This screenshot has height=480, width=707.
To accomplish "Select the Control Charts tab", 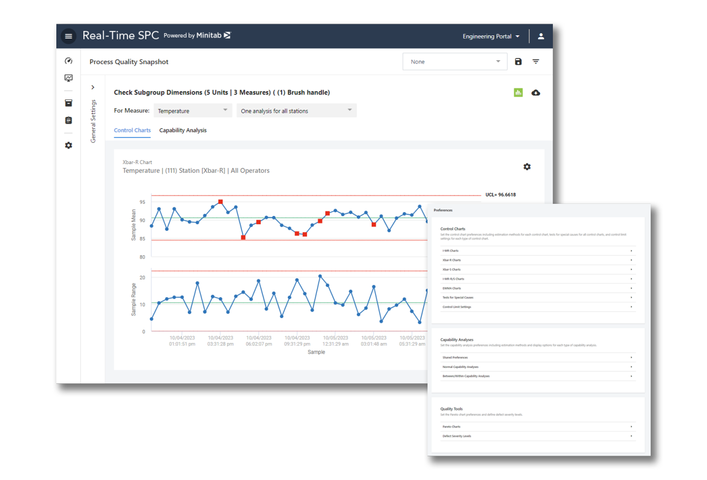I will coord(132,130).
